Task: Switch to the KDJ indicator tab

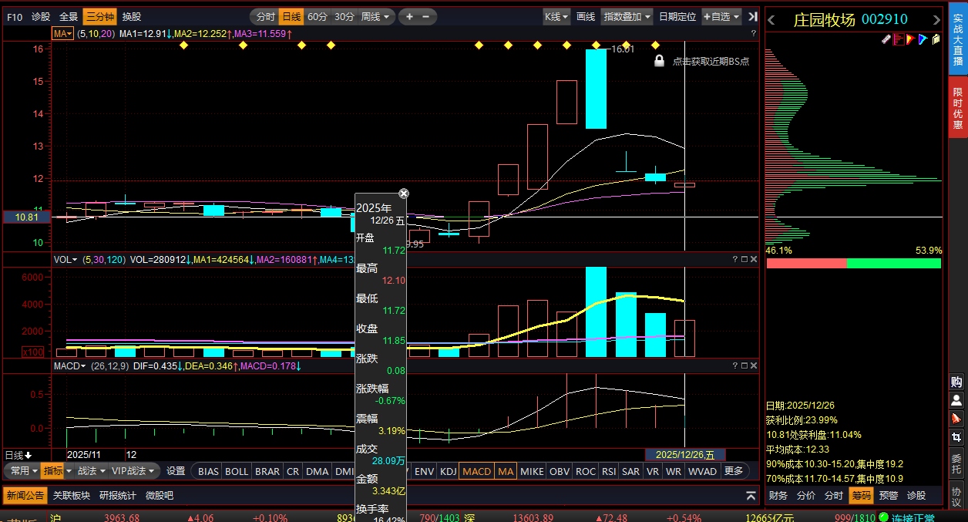Action: pos(448,471)
